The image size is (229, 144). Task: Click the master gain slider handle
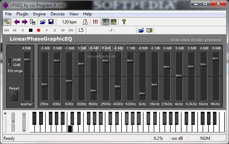(27, 60)
